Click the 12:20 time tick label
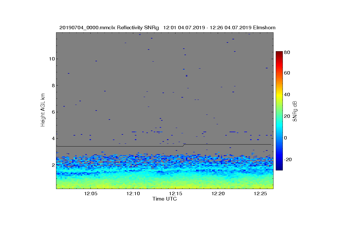Image resolution: width=338 pixels, height=225 pixels. tap(218, 193)
